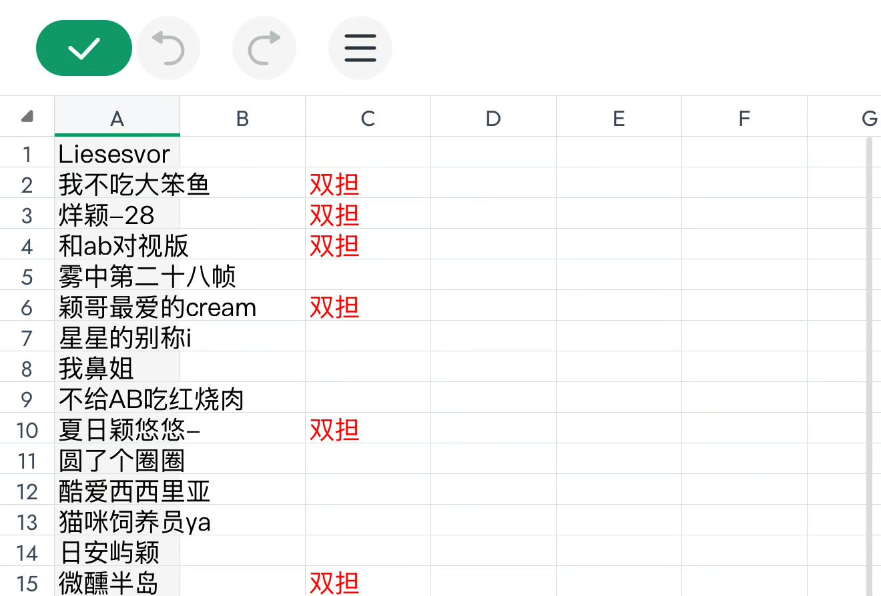
Task: Undo the last action
Action: pyautogui.click(x=168, y=48)
